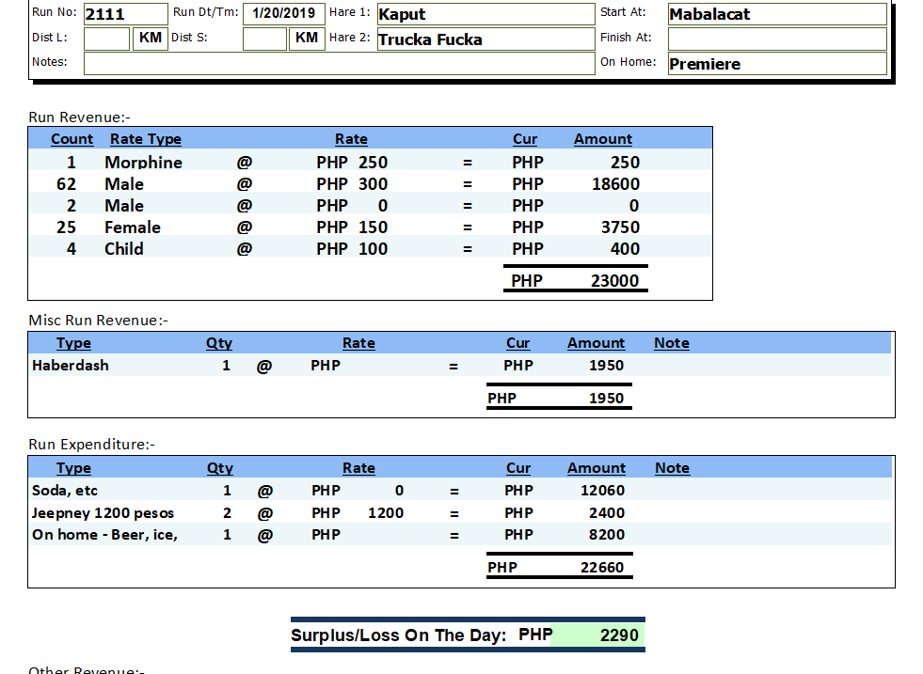Click the Start At field showing Mabalacat
This screenshot has width=923, height=674.
coord(776,14)
